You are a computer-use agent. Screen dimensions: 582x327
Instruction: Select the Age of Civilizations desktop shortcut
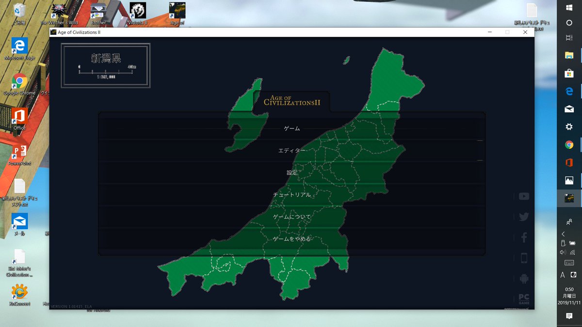[x=177, y=14]
